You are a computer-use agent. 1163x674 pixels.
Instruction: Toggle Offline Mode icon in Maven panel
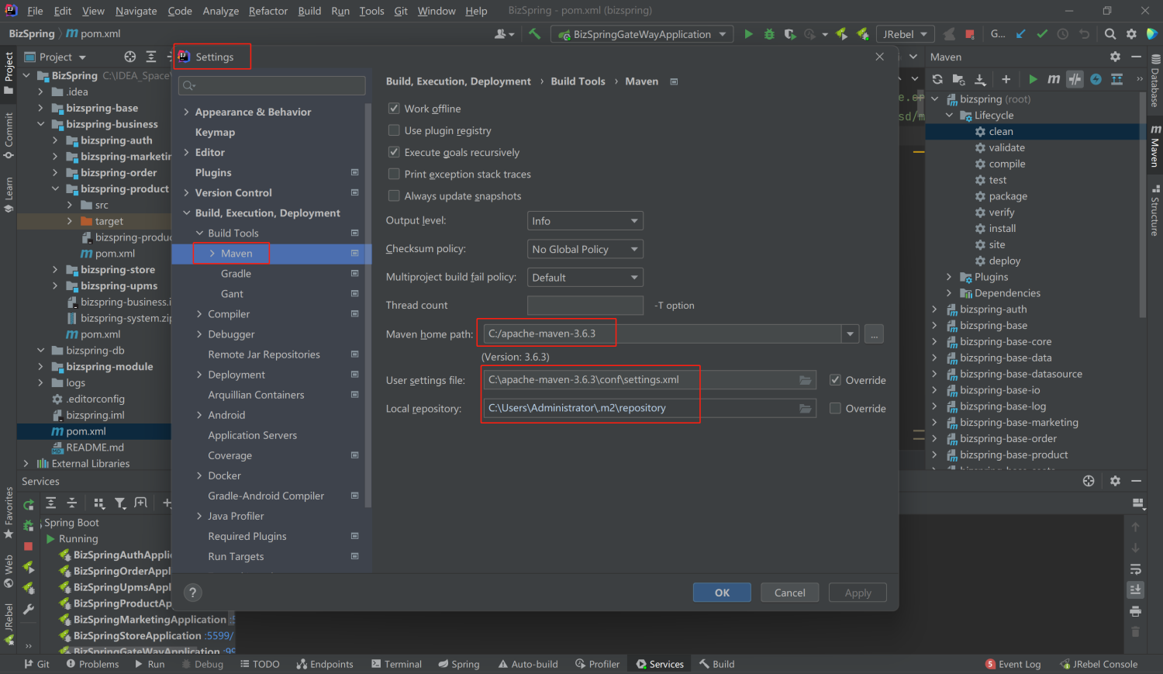tap(1075, 79)
